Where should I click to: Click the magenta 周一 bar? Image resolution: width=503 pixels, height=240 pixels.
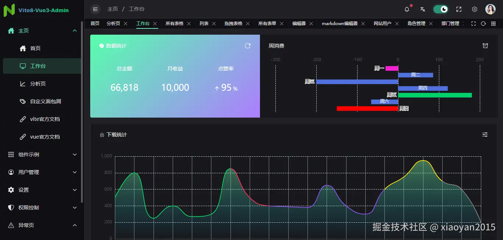(392, 68)
